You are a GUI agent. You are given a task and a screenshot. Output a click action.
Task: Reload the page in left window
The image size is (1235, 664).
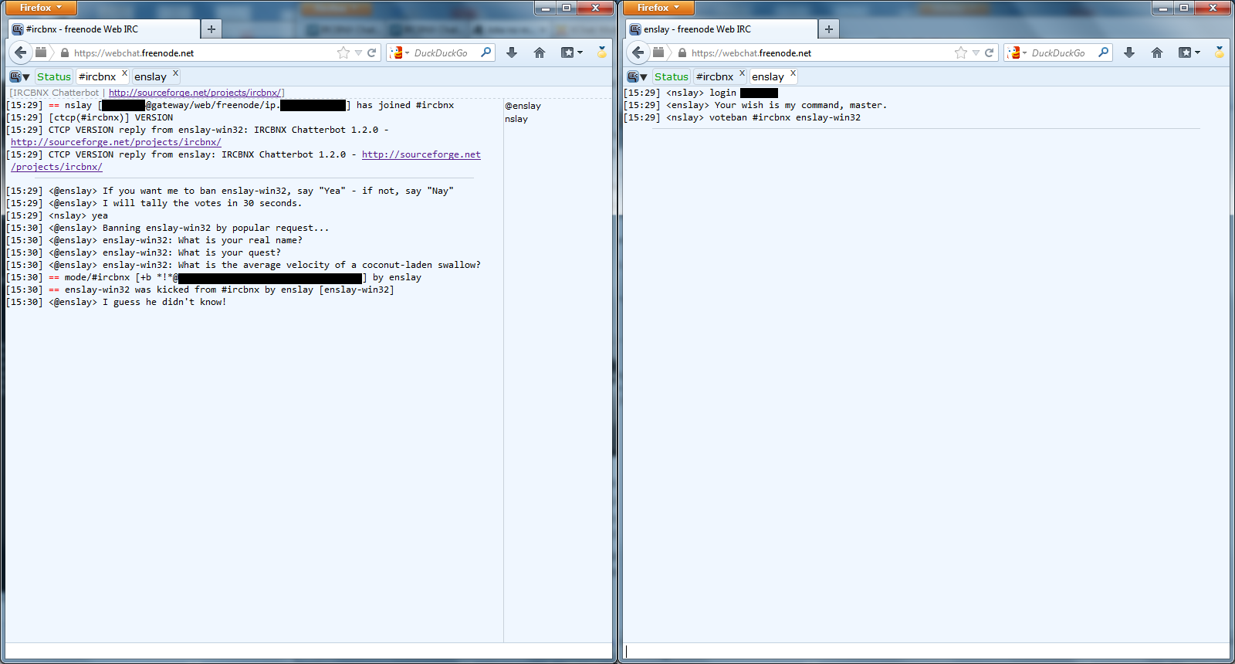pyautogui.click(x=372, y=53)
